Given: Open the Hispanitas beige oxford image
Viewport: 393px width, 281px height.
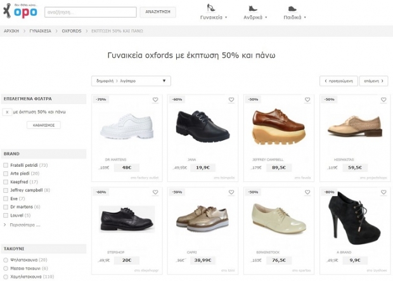Looking at the screenshot, I should [355, 126].
